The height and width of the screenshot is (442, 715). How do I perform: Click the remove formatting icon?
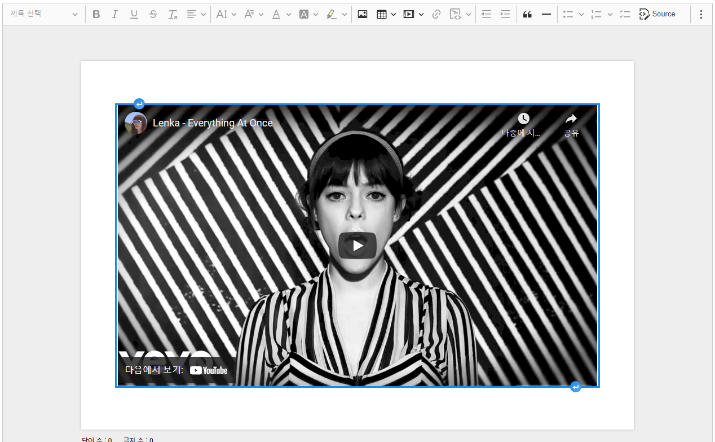[173, 14]
